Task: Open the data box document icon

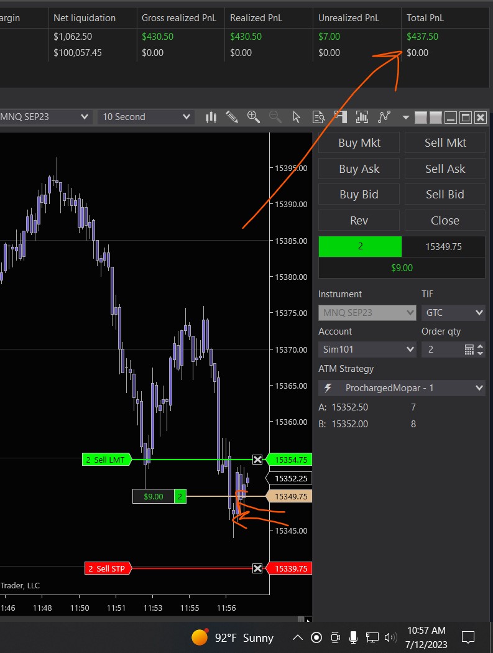Action: tap(318, 117)
